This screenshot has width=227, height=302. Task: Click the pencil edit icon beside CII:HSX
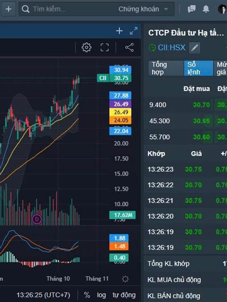click(x=194, y=48)
